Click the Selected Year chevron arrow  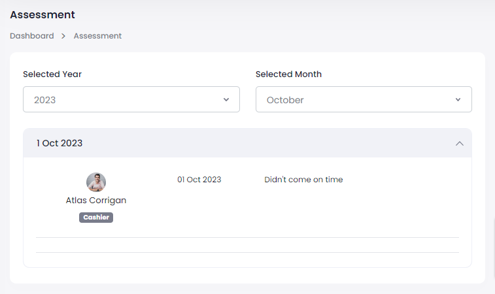coord(226,99)
